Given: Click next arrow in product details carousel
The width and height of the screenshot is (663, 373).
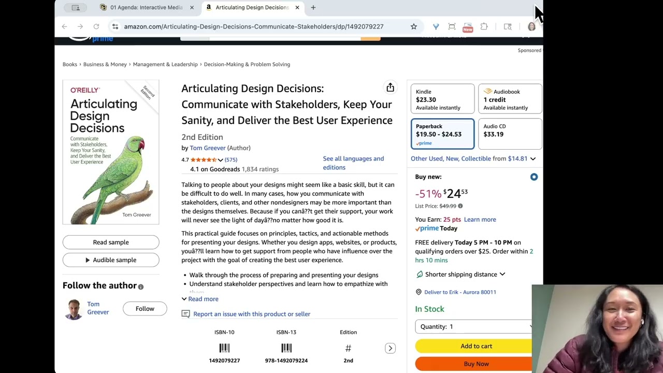Looking at the screenshot, I should click(390, 348).
